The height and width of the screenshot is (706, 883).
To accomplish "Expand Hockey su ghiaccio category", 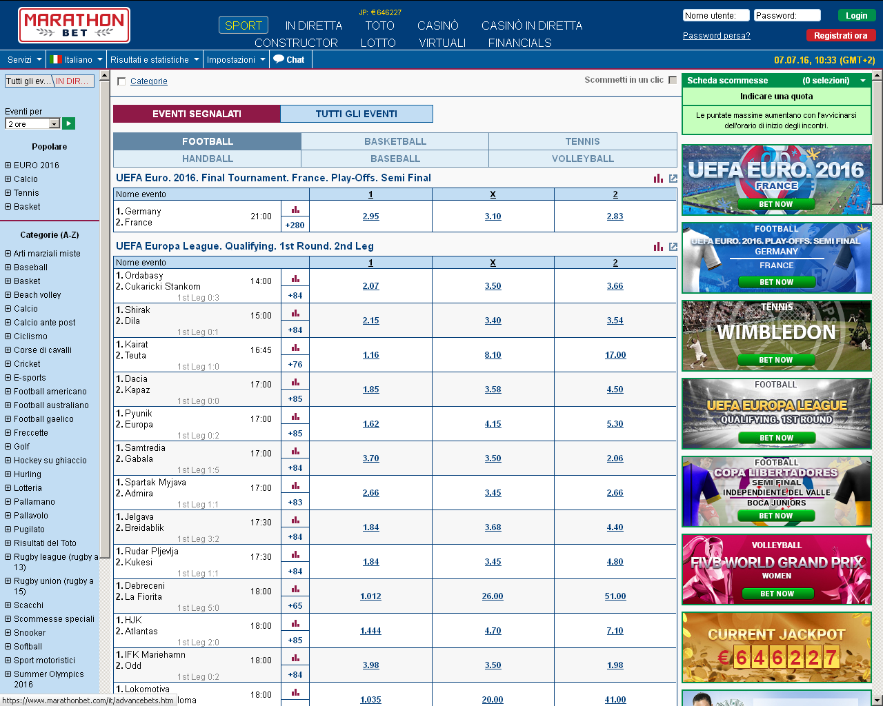I will (x=8, y=461).
